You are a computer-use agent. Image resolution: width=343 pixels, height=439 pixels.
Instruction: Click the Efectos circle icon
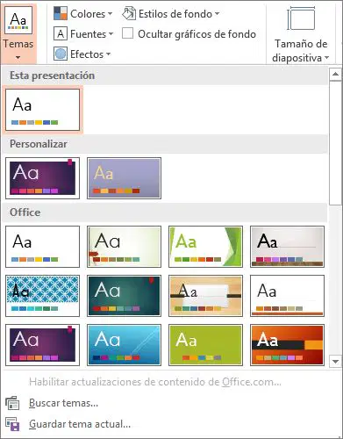61,54
